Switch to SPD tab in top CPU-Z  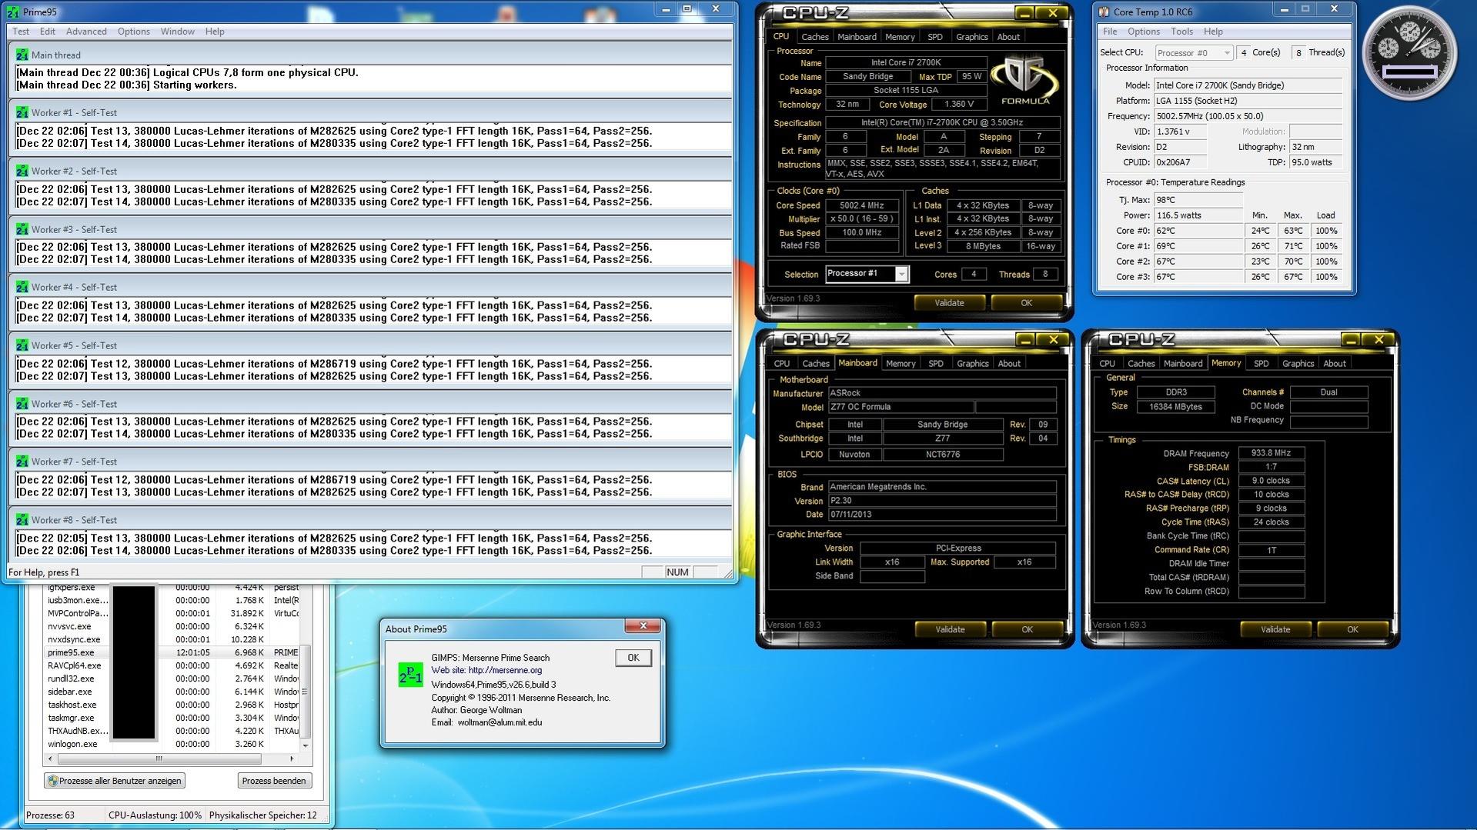(935, 37)
